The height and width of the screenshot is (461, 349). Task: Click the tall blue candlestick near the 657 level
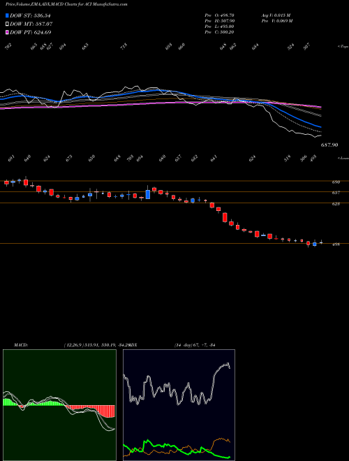coord(148,194)
